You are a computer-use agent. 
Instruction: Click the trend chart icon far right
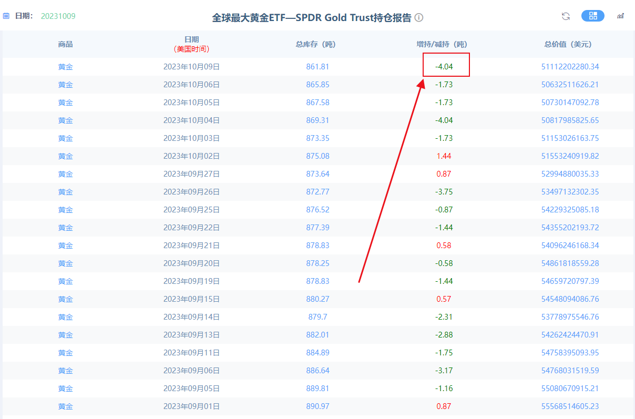[620, 16]
